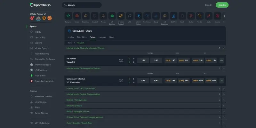Viewport: 256px width, 128px height.
Task: Bet on VC Wiesbaden at 9.80
Action: pyautogui.click(x=156, y=81)
